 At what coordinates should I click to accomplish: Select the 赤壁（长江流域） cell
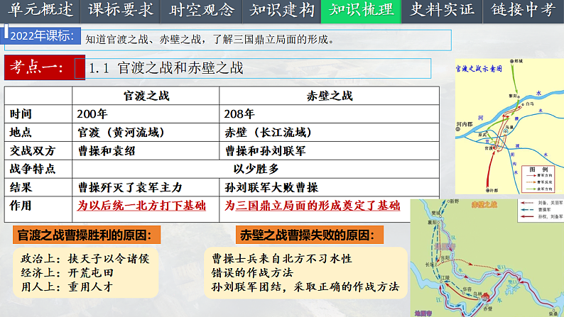[330, 133]
